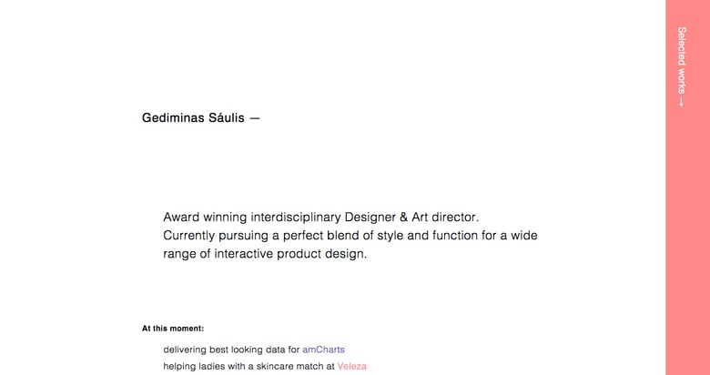Click the Gediminas Sáulis name heading
710x375 pixels.
[193, 117]
